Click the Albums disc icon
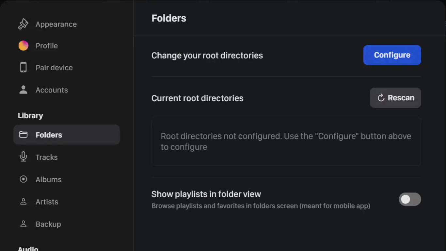 point(23,179)
